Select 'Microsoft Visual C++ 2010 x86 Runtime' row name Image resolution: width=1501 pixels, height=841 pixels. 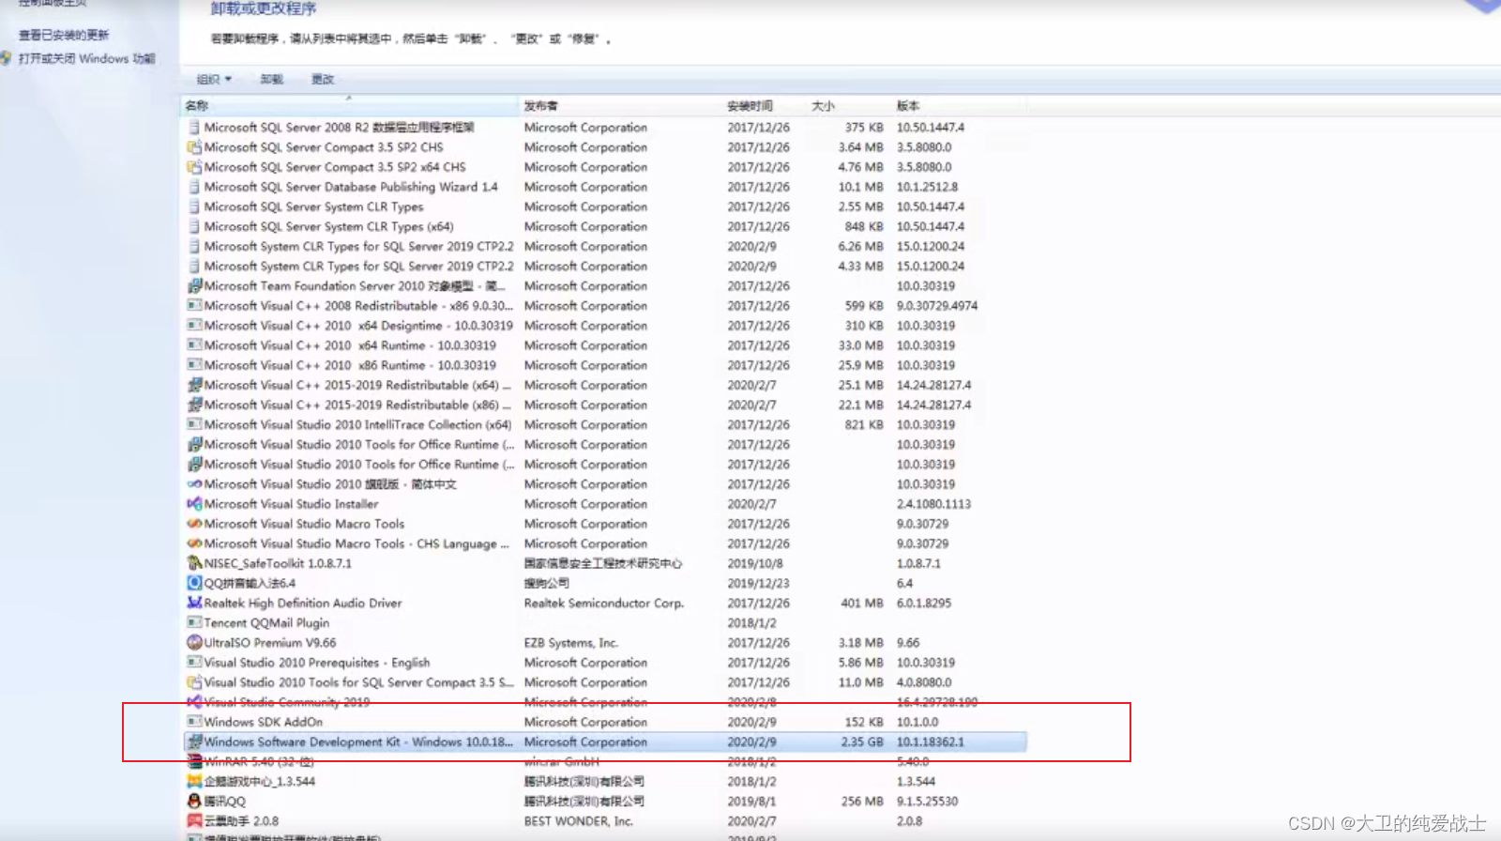350,365
